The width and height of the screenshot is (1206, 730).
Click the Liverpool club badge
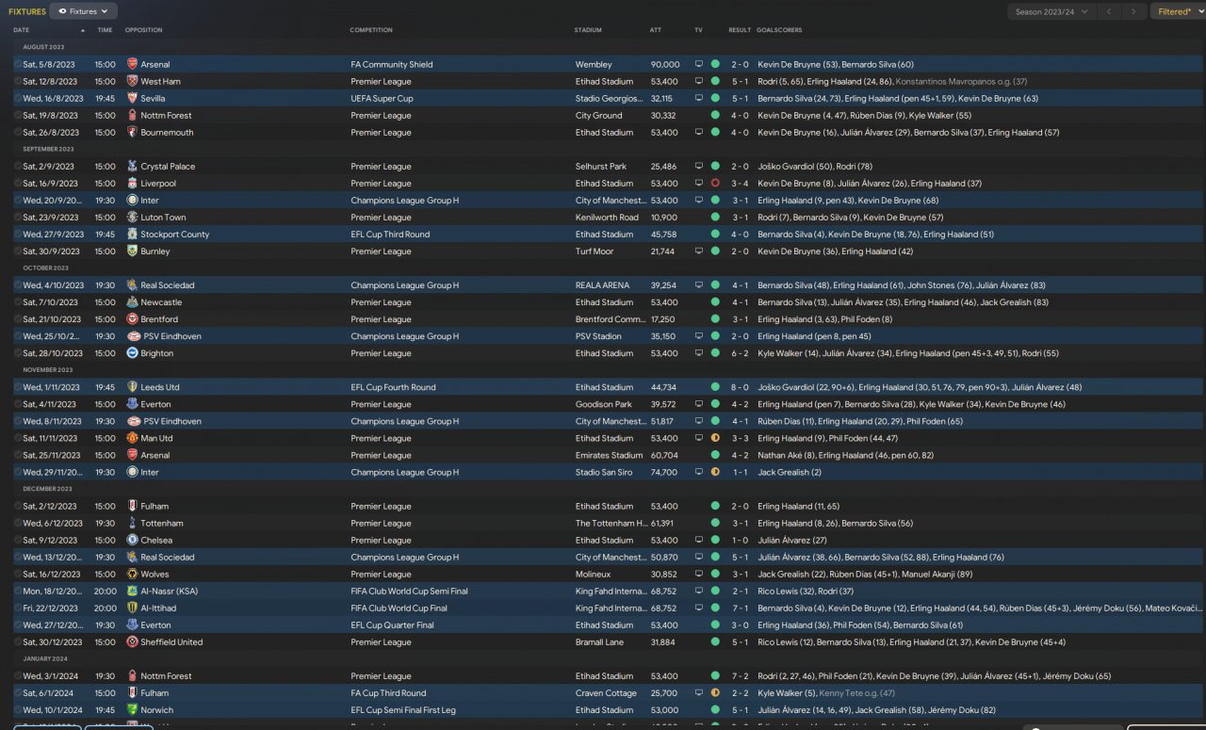(x=132, y=184)
